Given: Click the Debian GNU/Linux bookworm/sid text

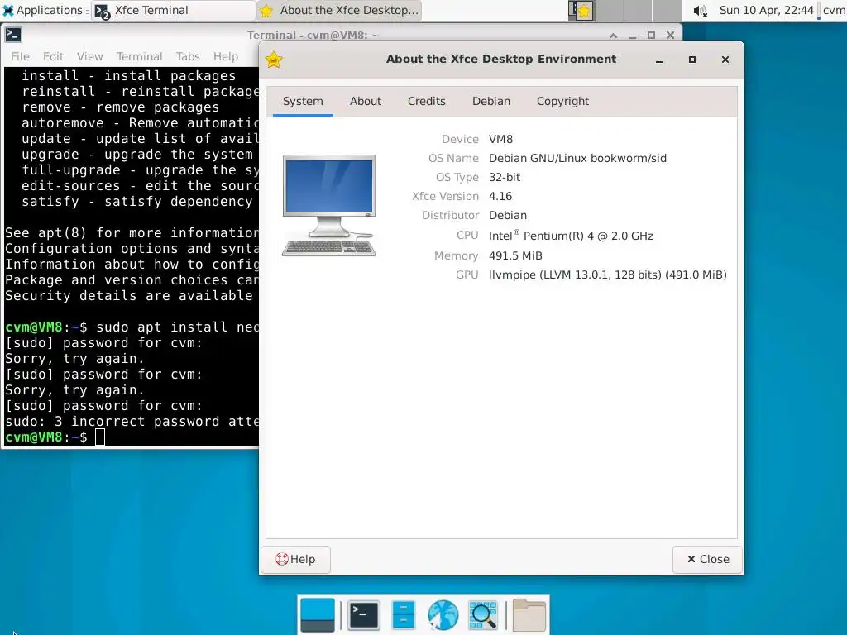Looking at the screenshot, I should tap(577, 158).
